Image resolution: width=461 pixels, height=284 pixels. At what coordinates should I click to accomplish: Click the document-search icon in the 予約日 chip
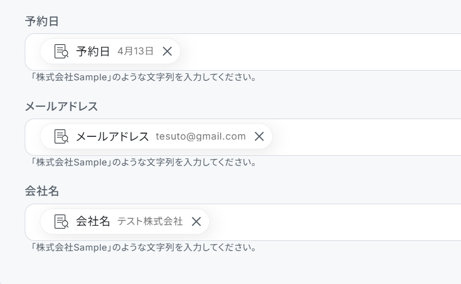click(61, 51)
